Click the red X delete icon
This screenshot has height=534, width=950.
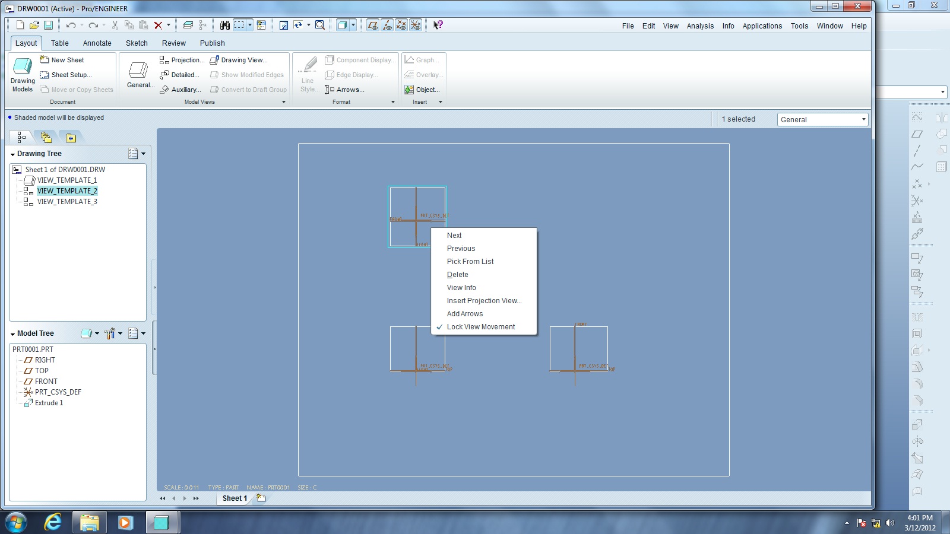(158, 25)
